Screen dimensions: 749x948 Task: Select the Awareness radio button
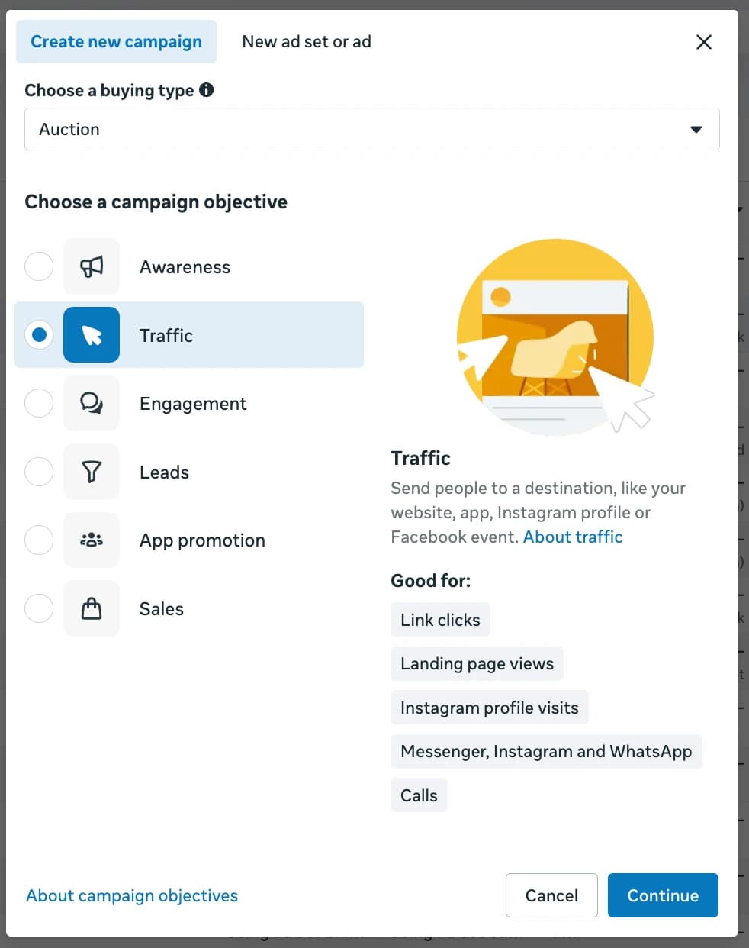39,266
